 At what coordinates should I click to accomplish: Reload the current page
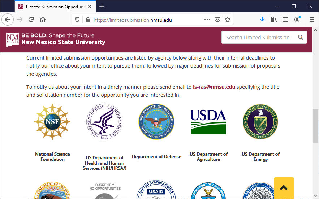coord(31,20)
